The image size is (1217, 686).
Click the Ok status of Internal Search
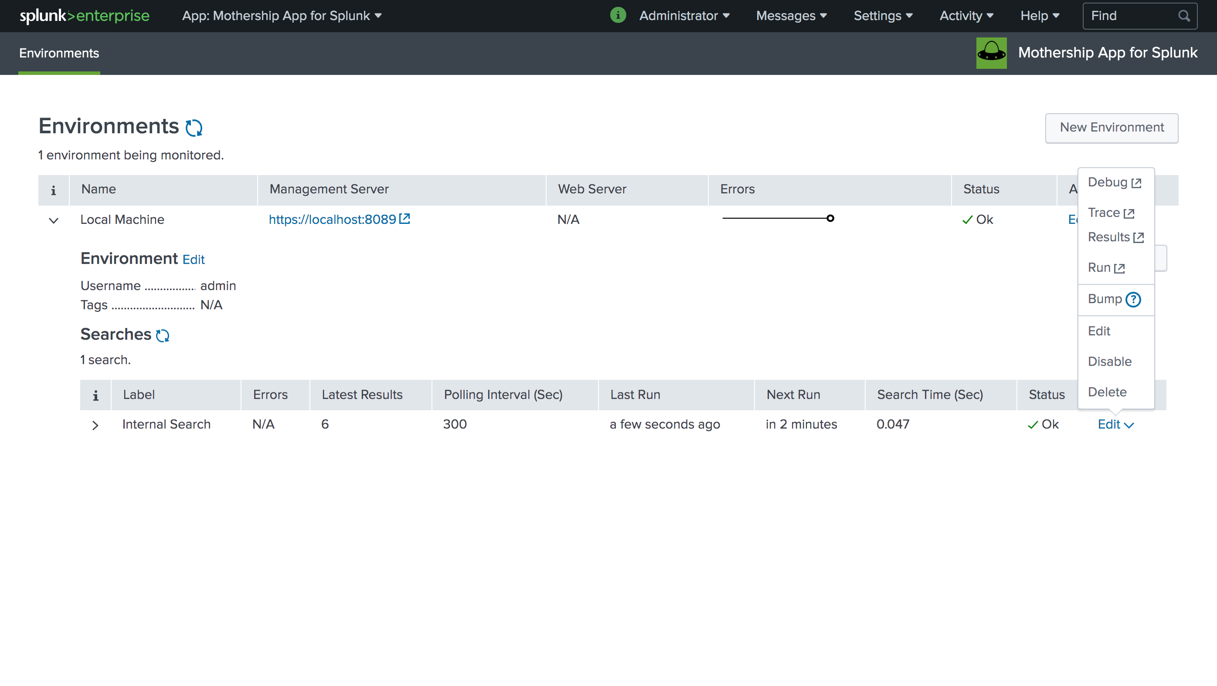click(1043, 424)
